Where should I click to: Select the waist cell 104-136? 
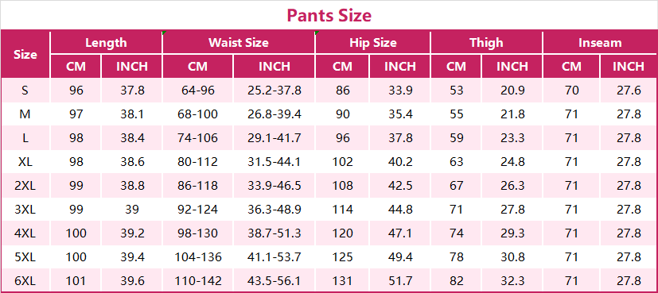(x=197, y=256)
